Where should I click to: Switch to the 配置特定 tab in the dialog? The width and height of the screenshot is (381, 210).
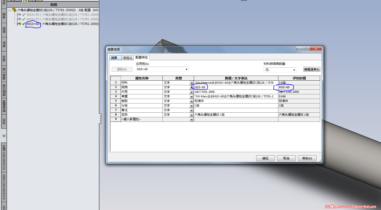(142, 57)
